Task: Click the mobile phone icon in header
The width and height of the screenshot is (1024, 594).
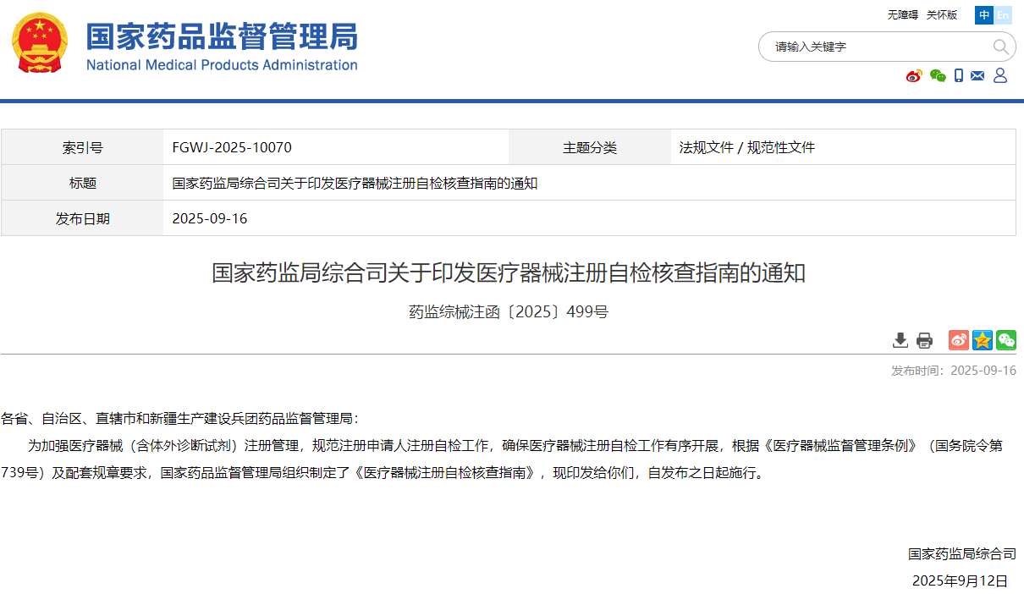Action: point(959,76)
